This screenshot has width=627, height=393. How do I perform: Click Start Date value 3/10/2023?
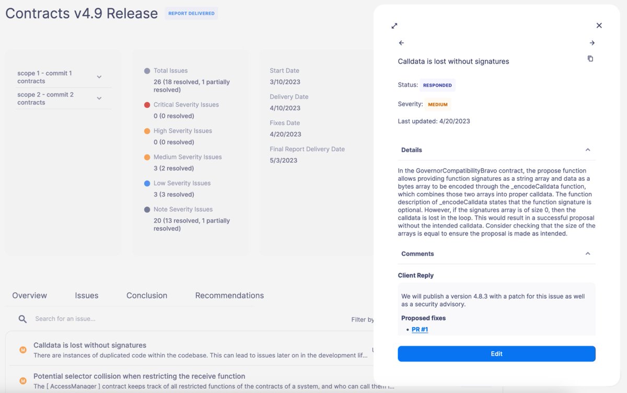285,82
